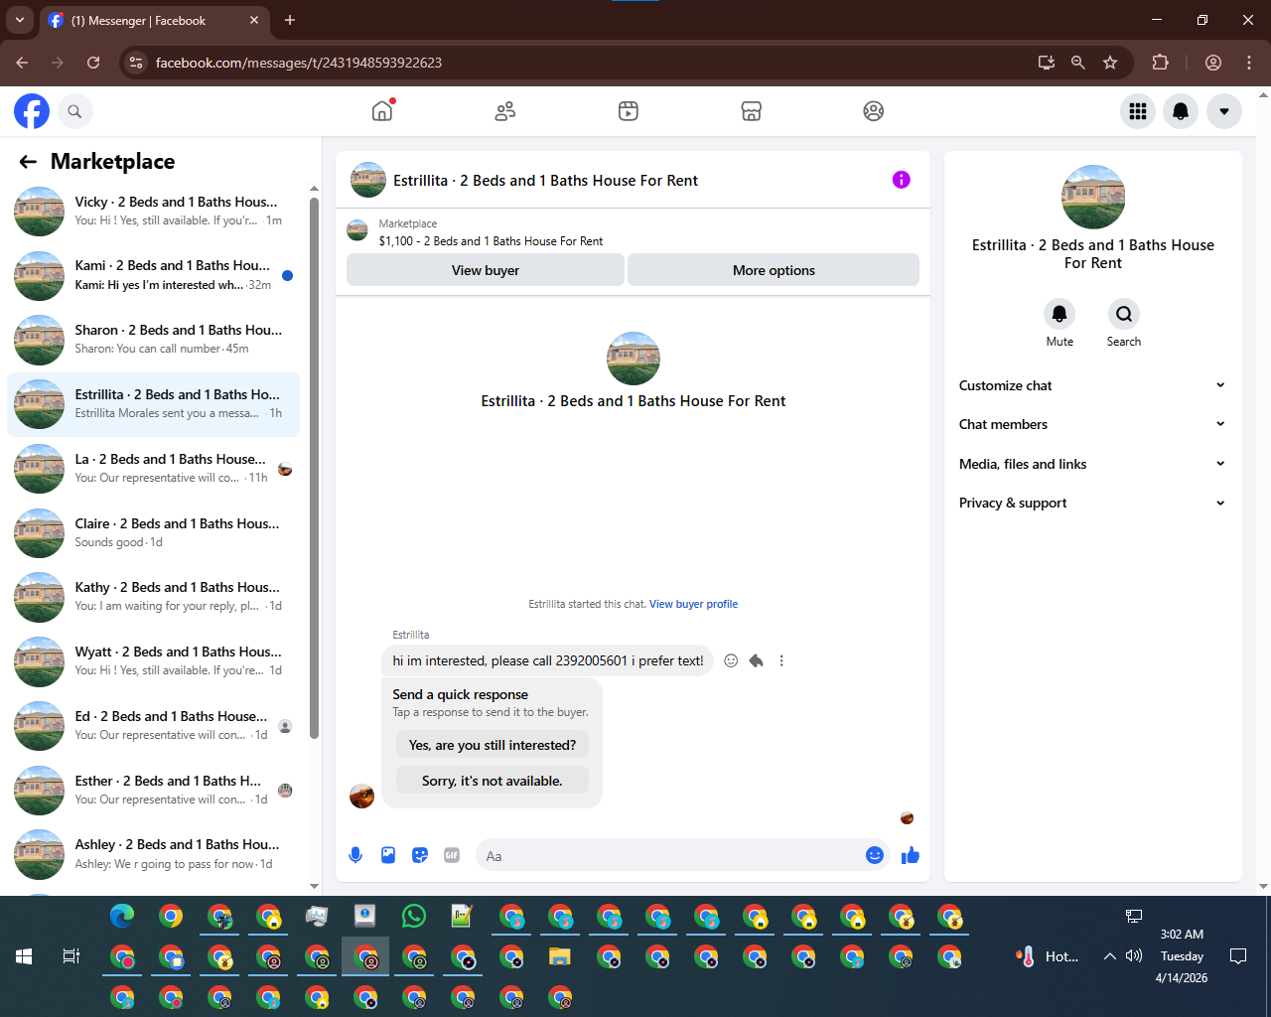Click the More options button
The image size is (1271, 1017).
click(x=774, y=270)
